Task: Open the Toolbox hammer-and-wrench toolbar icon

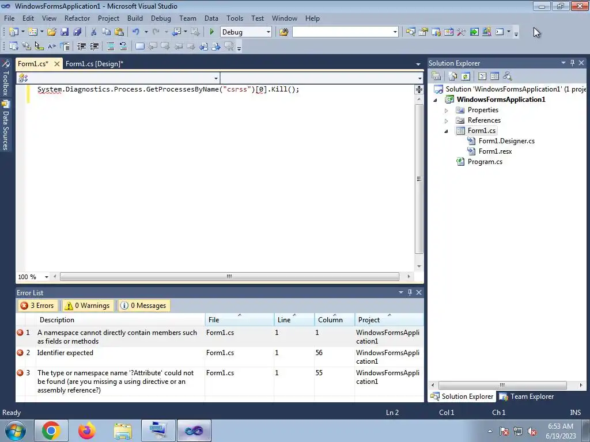Action: pyautogui.click(x=462, y=32)
